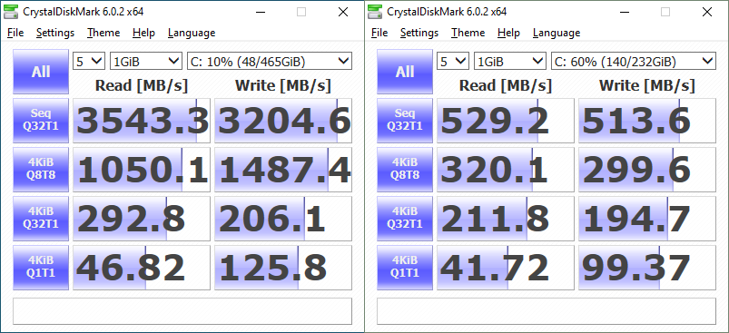This screenshot has width=729, height=333.
Task: Click the 41.72 read result
Action: [x=506, y=268]
